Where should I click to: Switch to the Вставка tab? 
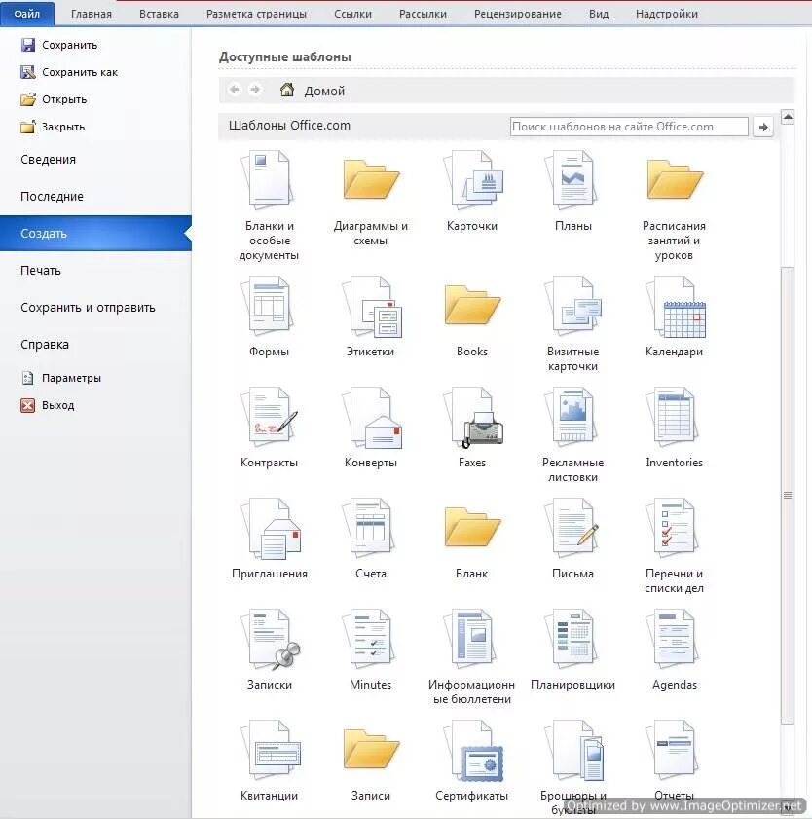coord(159,14)
